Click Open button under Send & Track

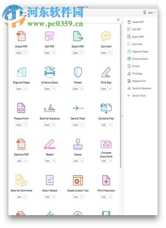click(76, 125)
